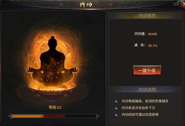The image size is (185, 126).
Task: Click the 内功 title text at the top
Action: (86, 5)
